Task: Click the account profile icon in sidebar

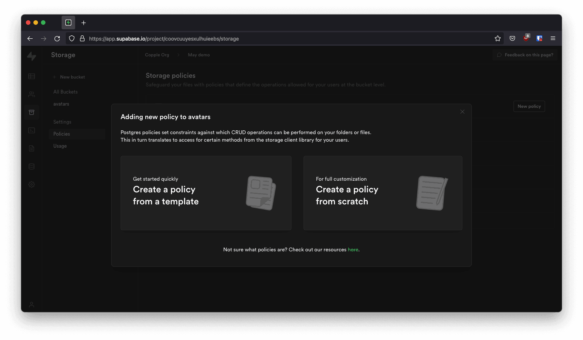Action: click(32, 305)
